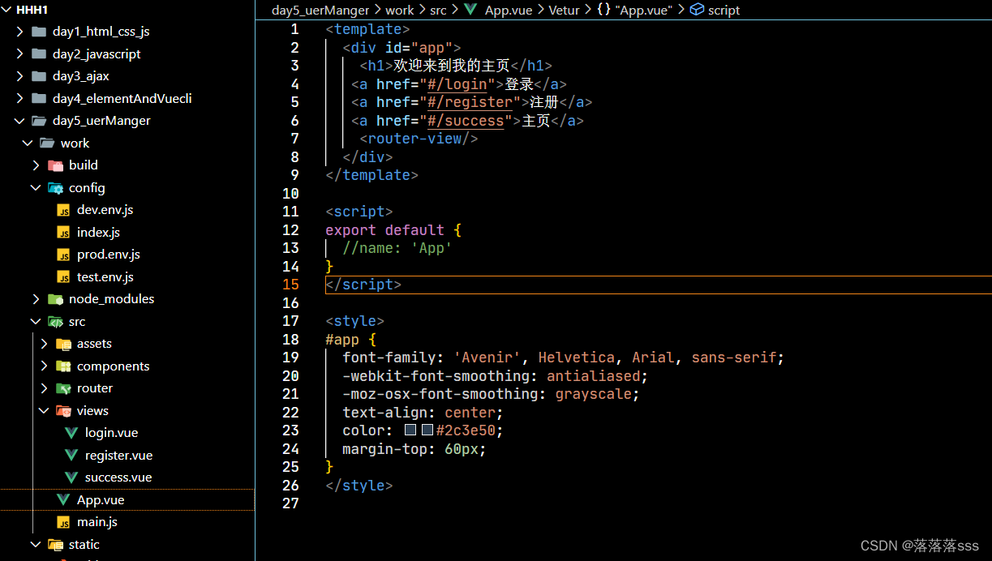
Task: Click the JS icon next to index.js
Action: pos(63,232)
